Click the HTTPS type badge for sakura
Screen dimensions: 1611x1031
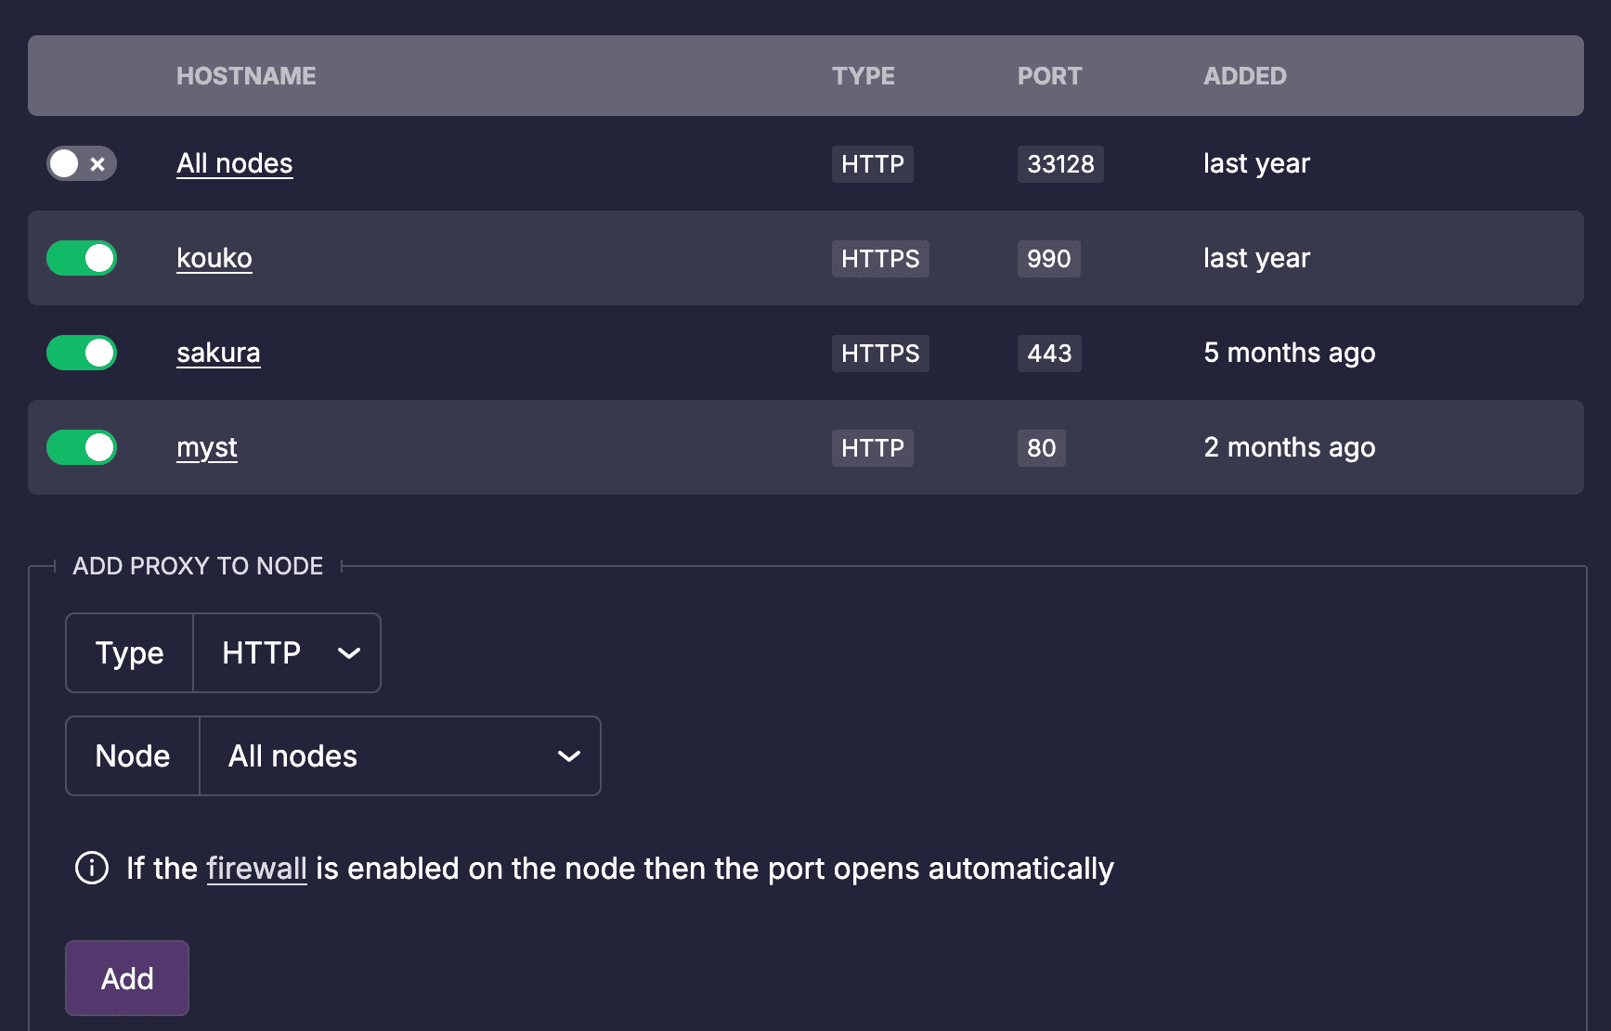[x=880, y=354]
